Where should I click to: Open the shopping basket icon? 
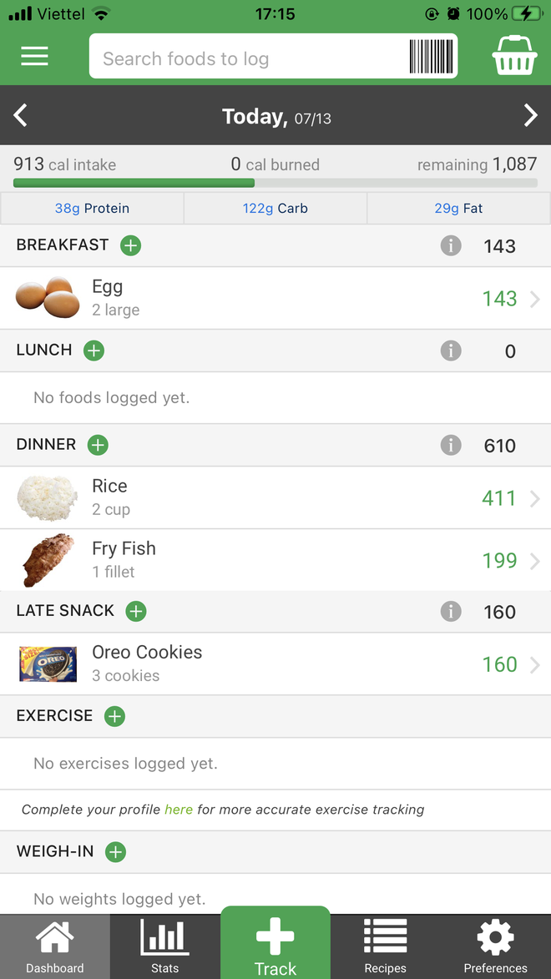[514, 56]
